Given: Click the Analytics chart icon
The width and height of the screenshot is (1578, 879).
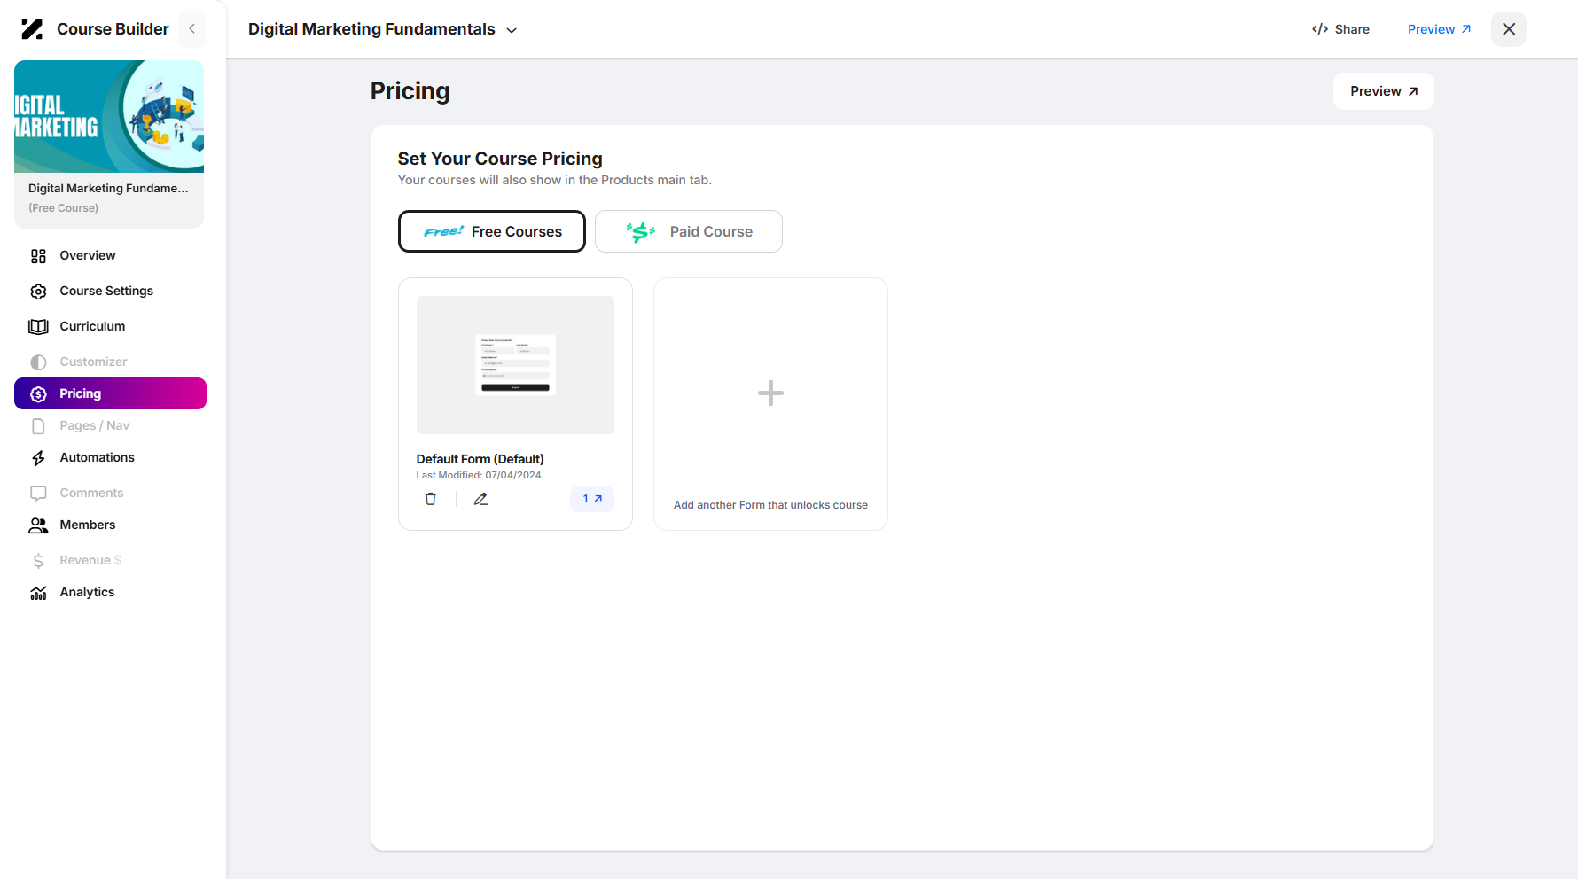Looking at the screenshot, I should tap(38, 593).
